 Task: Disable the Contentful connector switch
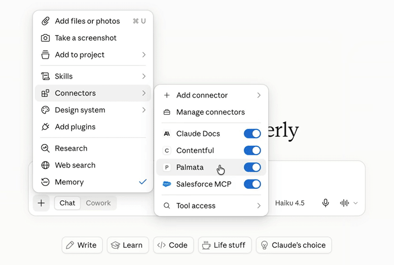coord(252,150)
